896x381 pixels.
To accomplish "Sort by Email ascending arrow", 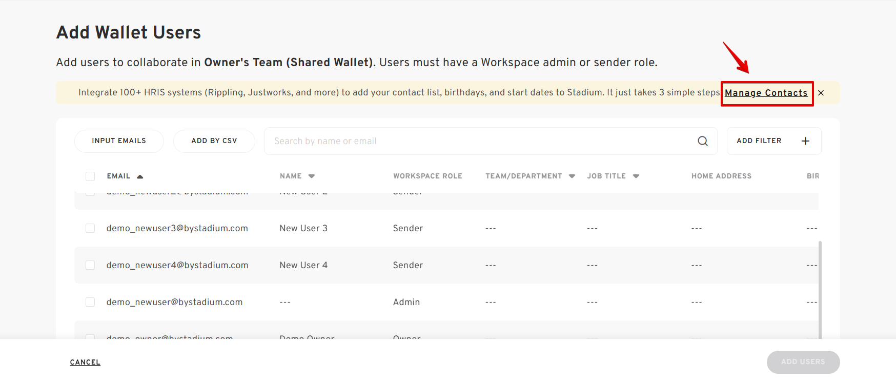I will (140, 176).
